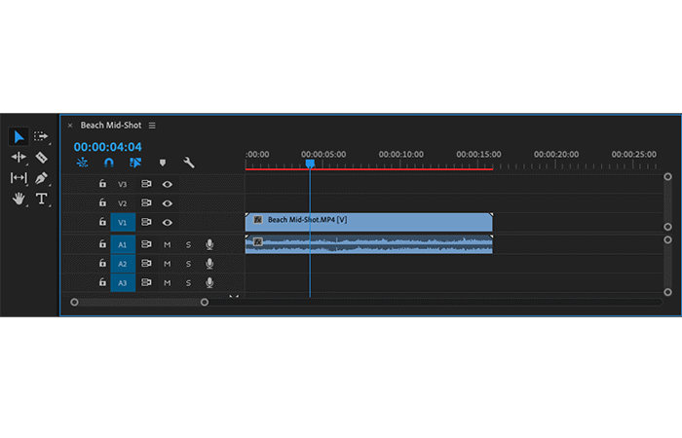682x438 pixels.
Task: Toggle snap in timeline magnet icon
Action: [x=109, y=163]
